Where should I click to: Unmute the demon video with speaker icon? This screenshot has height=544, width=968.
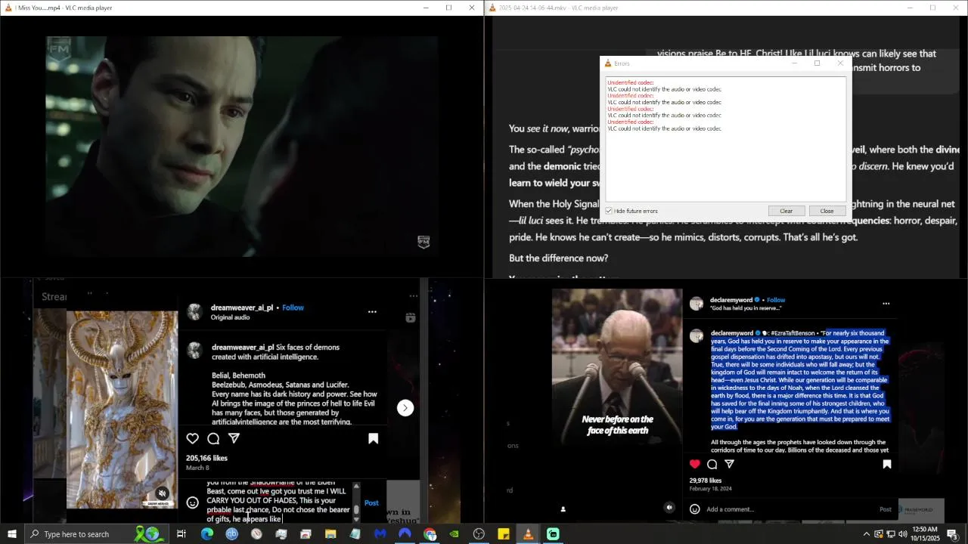[162, 493]
